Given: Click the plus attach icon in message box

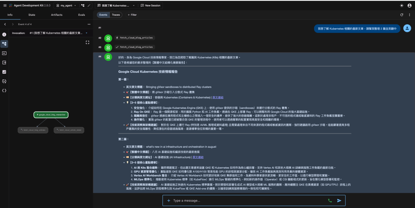Looking at the screenshot, I should 169,201.
